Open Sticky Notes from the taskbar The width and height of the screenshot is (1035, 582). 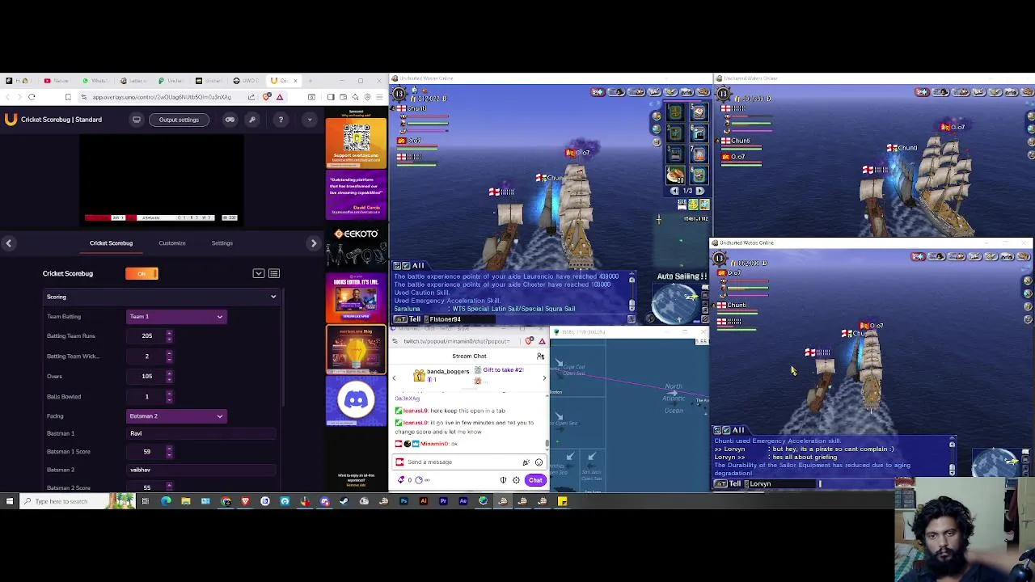(562, 501)
